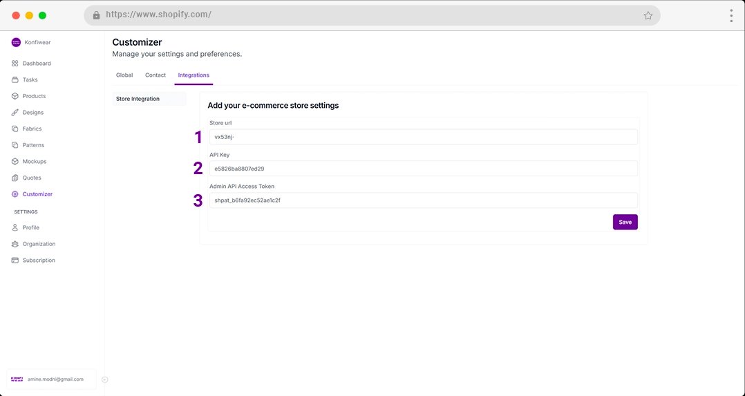The width and height of the screenshot is (745, 396).
Task: Click the Customizer gear icon
Action: tap(15, 194)
